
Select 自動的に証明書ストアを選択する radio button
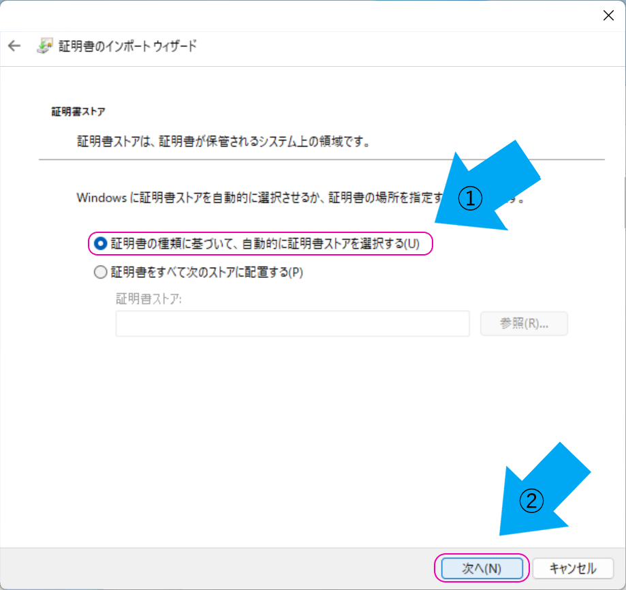[100, 243]
